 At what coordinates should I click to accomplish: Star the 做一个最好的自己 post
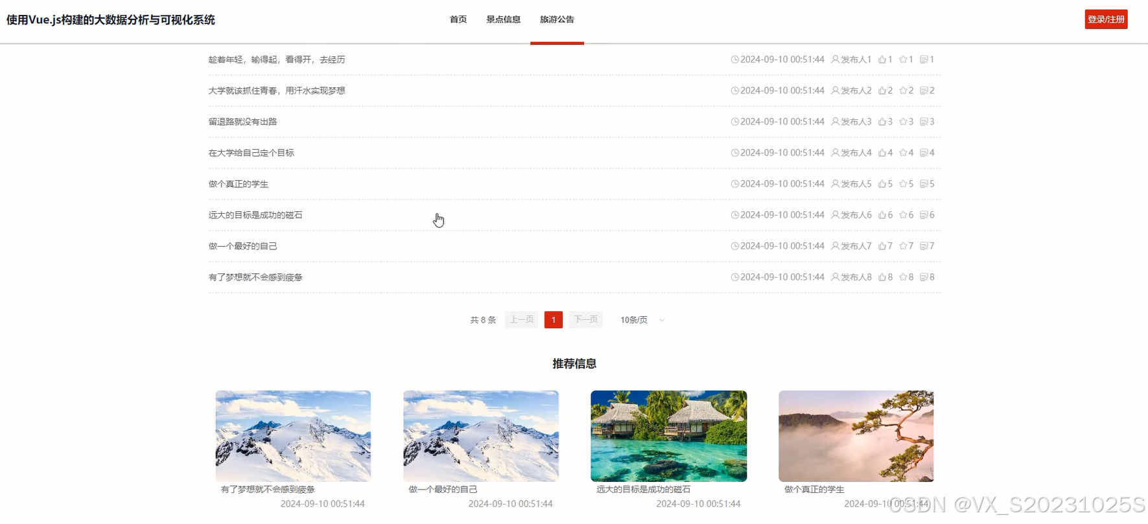pos(903,246)
